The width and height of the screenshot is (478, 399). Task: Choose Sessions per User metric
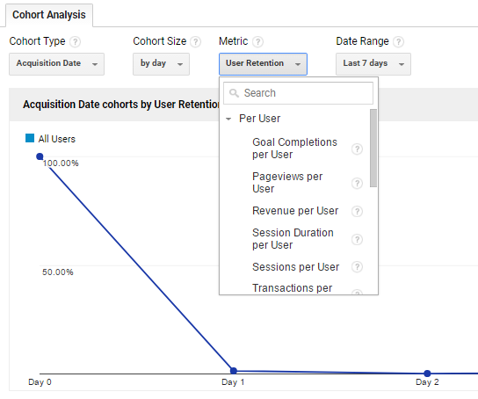click(x=296, y=266)
